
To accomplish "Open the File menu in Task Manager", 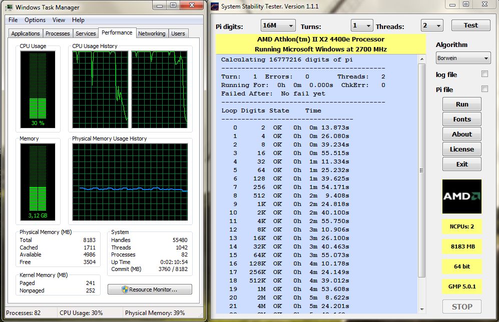I will coord(13,20).
